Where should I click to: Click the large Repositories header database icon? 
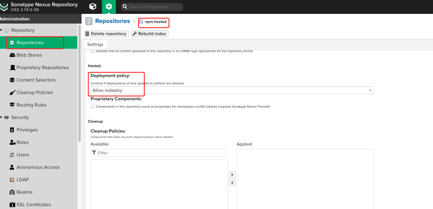[89, 21]
